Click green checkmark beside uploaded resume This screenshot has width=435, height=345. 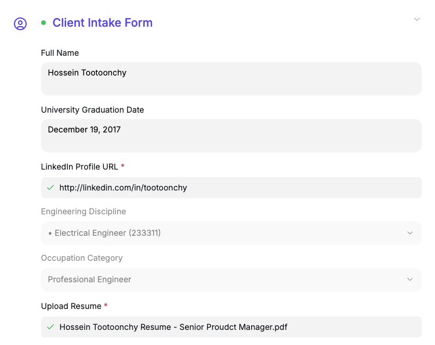point(50,327)
